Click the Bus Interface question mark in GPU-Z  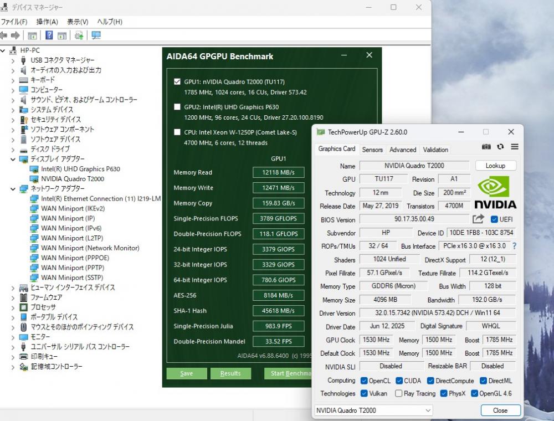(515, 246)
